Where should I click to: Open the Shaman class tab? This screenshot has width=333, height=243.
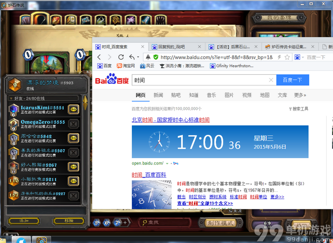116,20
